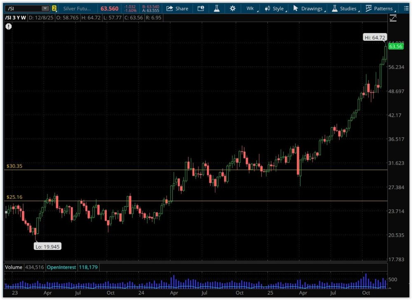Click the green 63.56 price axis bubble
This screenshot has height=300, width=412.
click(396, 47)
